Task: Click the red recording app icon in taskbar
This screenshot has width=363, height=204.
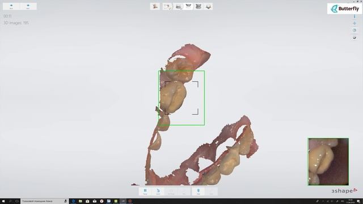Action: [130, 201]
